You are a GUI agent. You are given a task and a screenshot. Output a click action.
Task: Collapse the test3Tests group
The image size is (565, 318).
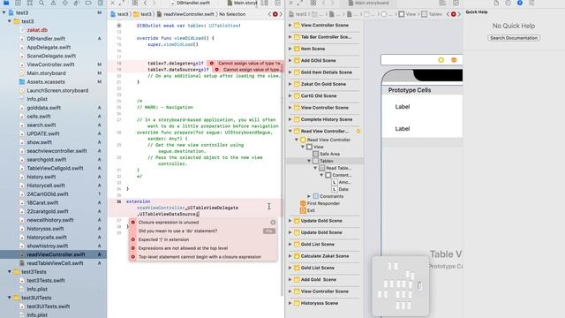(10, 272)
